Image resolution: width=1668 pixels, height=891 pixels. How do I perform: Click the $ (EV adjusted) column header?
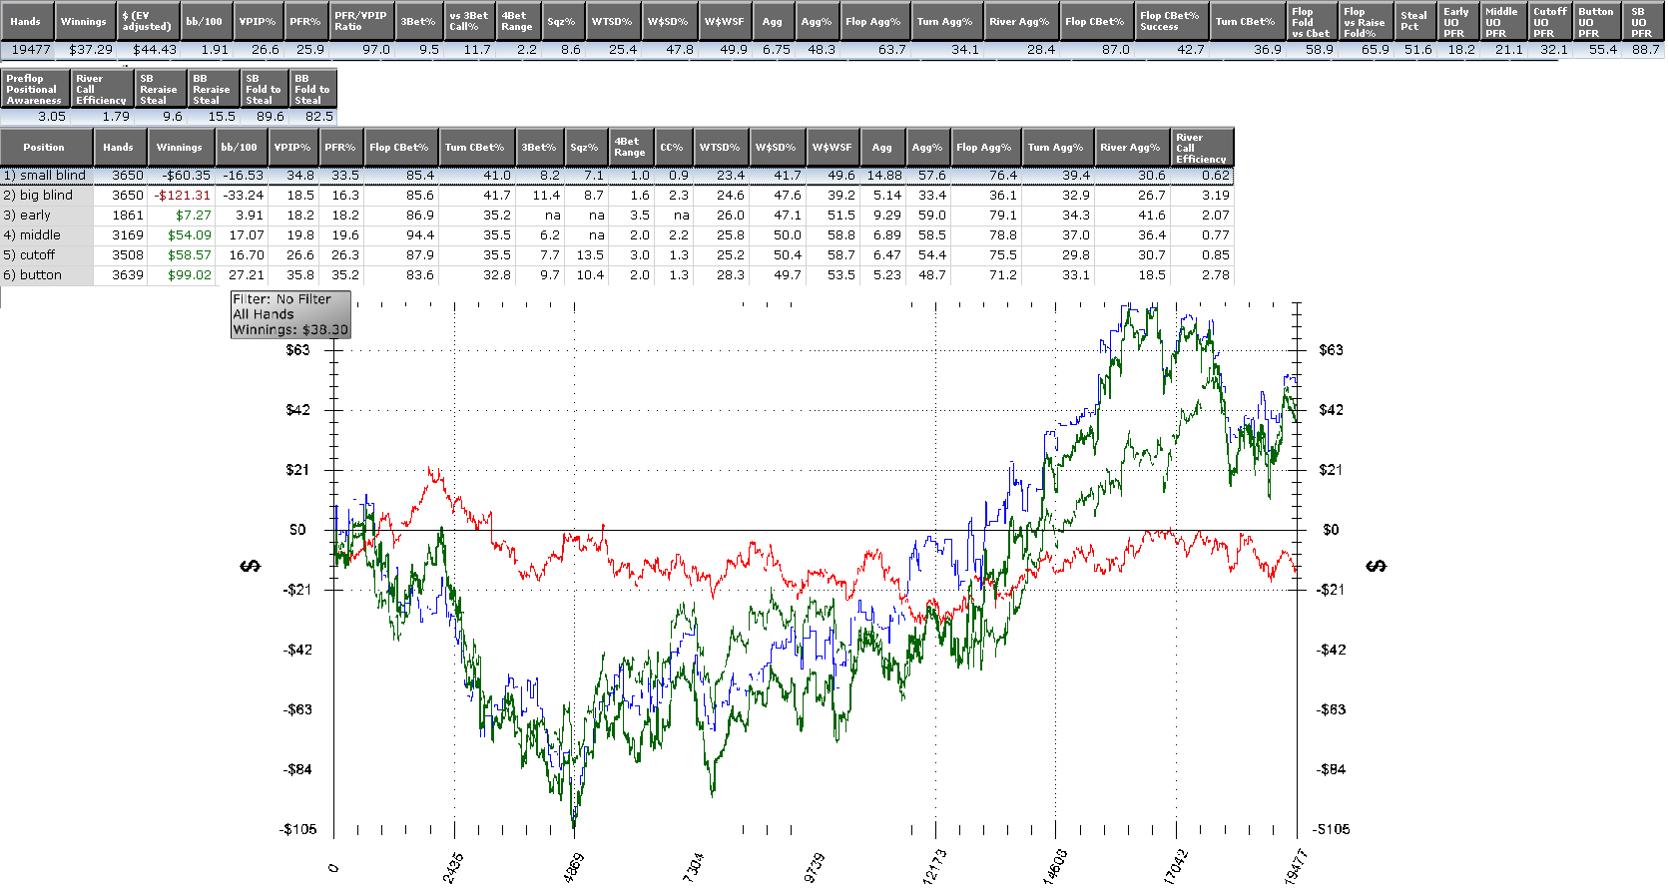(148, 21)
